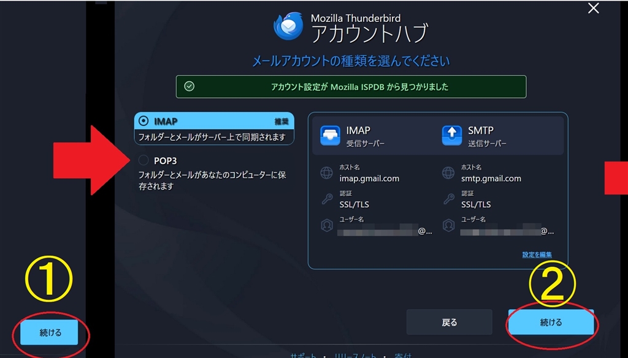Click the SSL/TLS value under IMAP

tap(354, 204)
